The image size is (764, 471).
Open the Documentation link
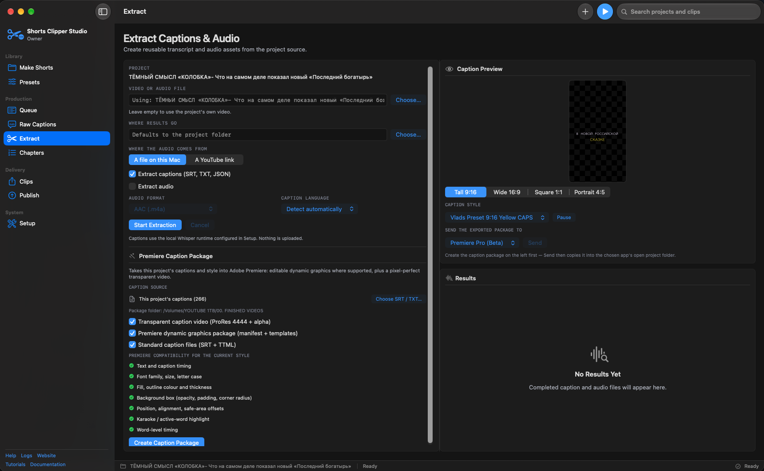(x=48, y=465)
